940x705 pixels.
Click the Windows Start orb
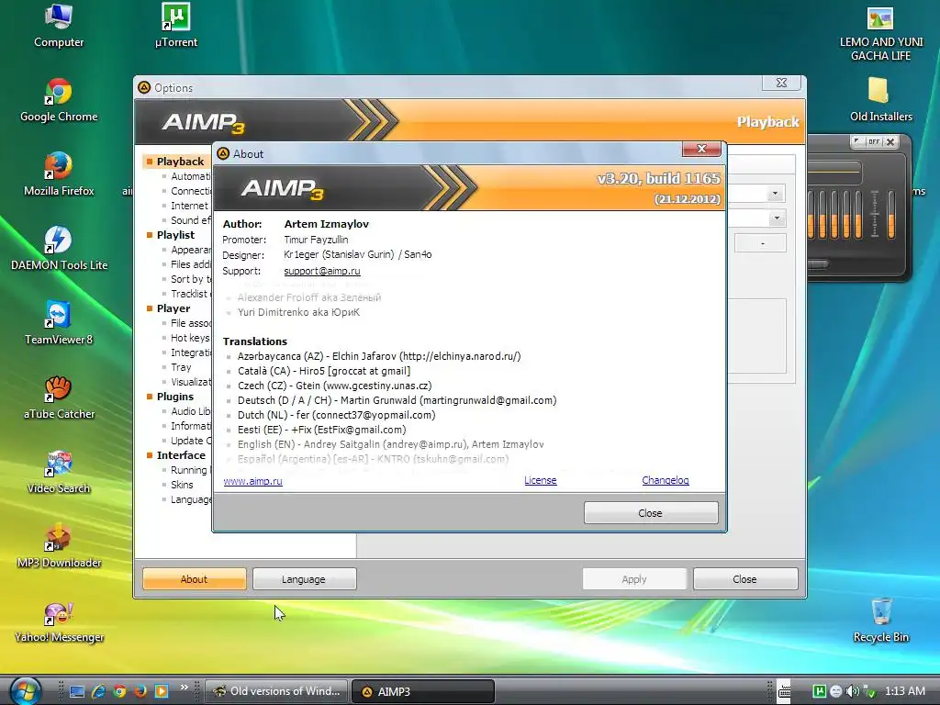(25, 690)
